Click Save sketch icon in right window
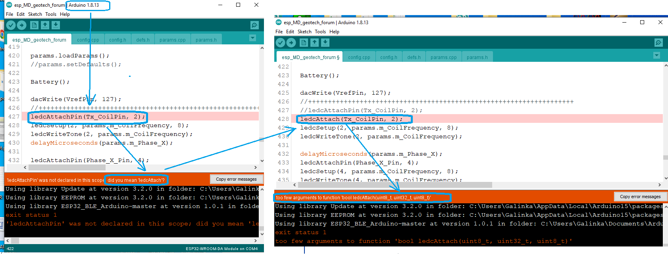 click(325, 43)
